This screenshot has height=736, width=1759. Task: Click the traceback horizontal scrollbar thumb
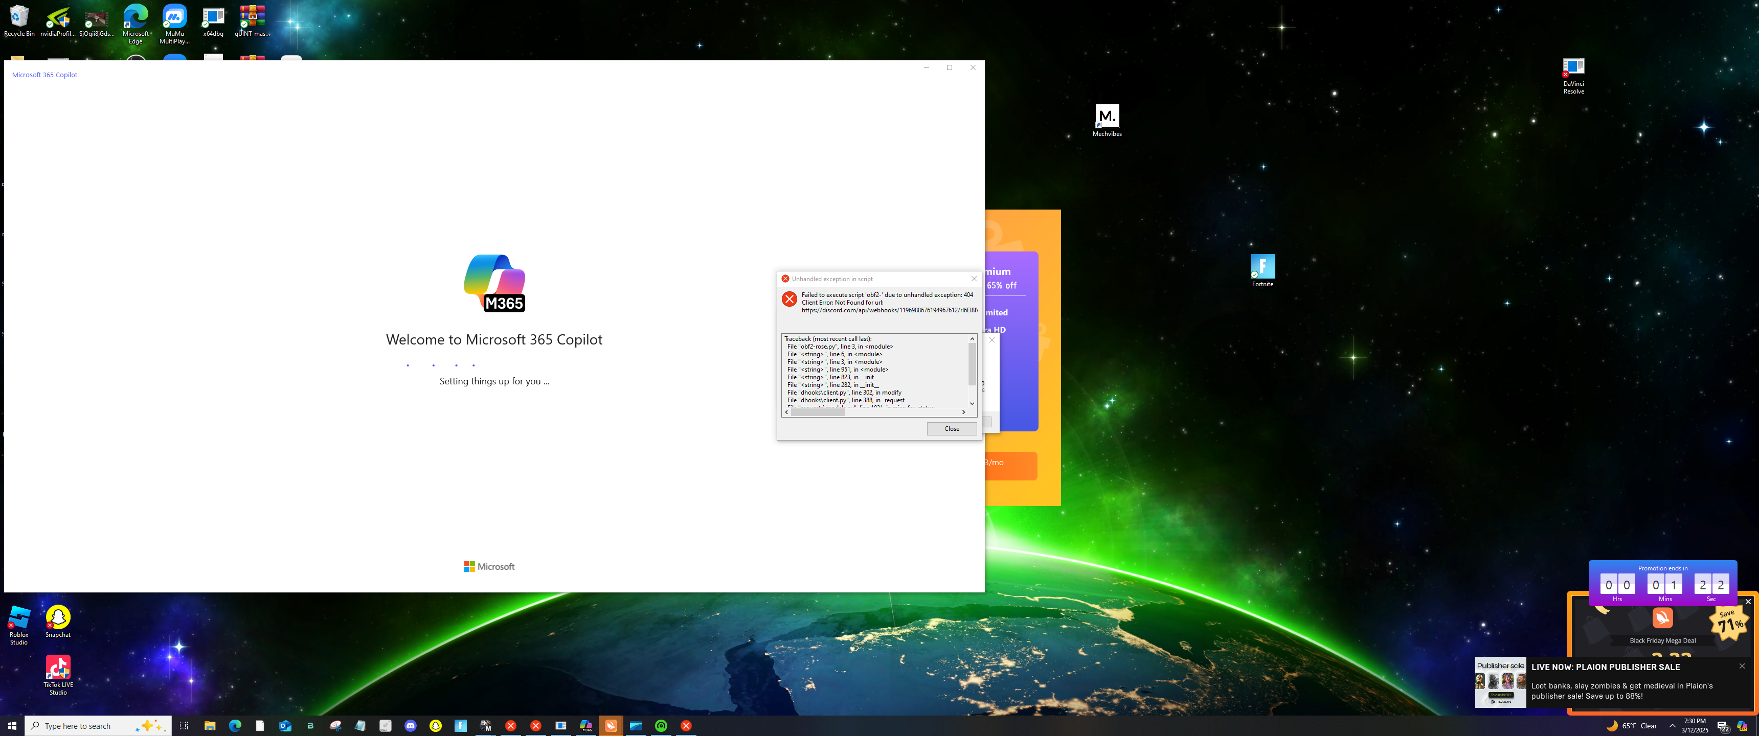coord(817,412)
